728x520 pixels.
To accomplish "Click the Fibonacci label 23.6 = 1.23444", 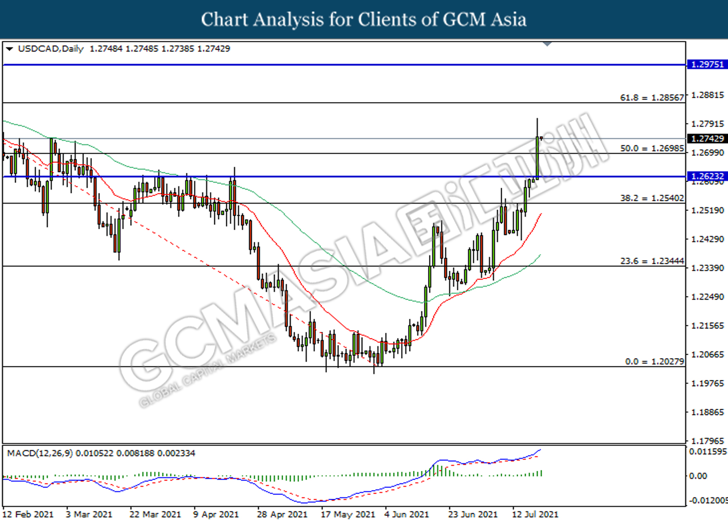I will point(652,261).
